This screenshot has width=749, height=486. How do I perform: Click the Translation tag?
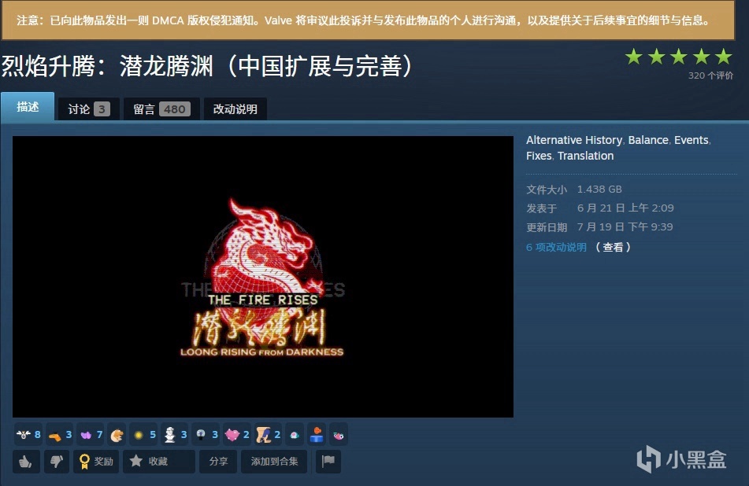[586, 156]
